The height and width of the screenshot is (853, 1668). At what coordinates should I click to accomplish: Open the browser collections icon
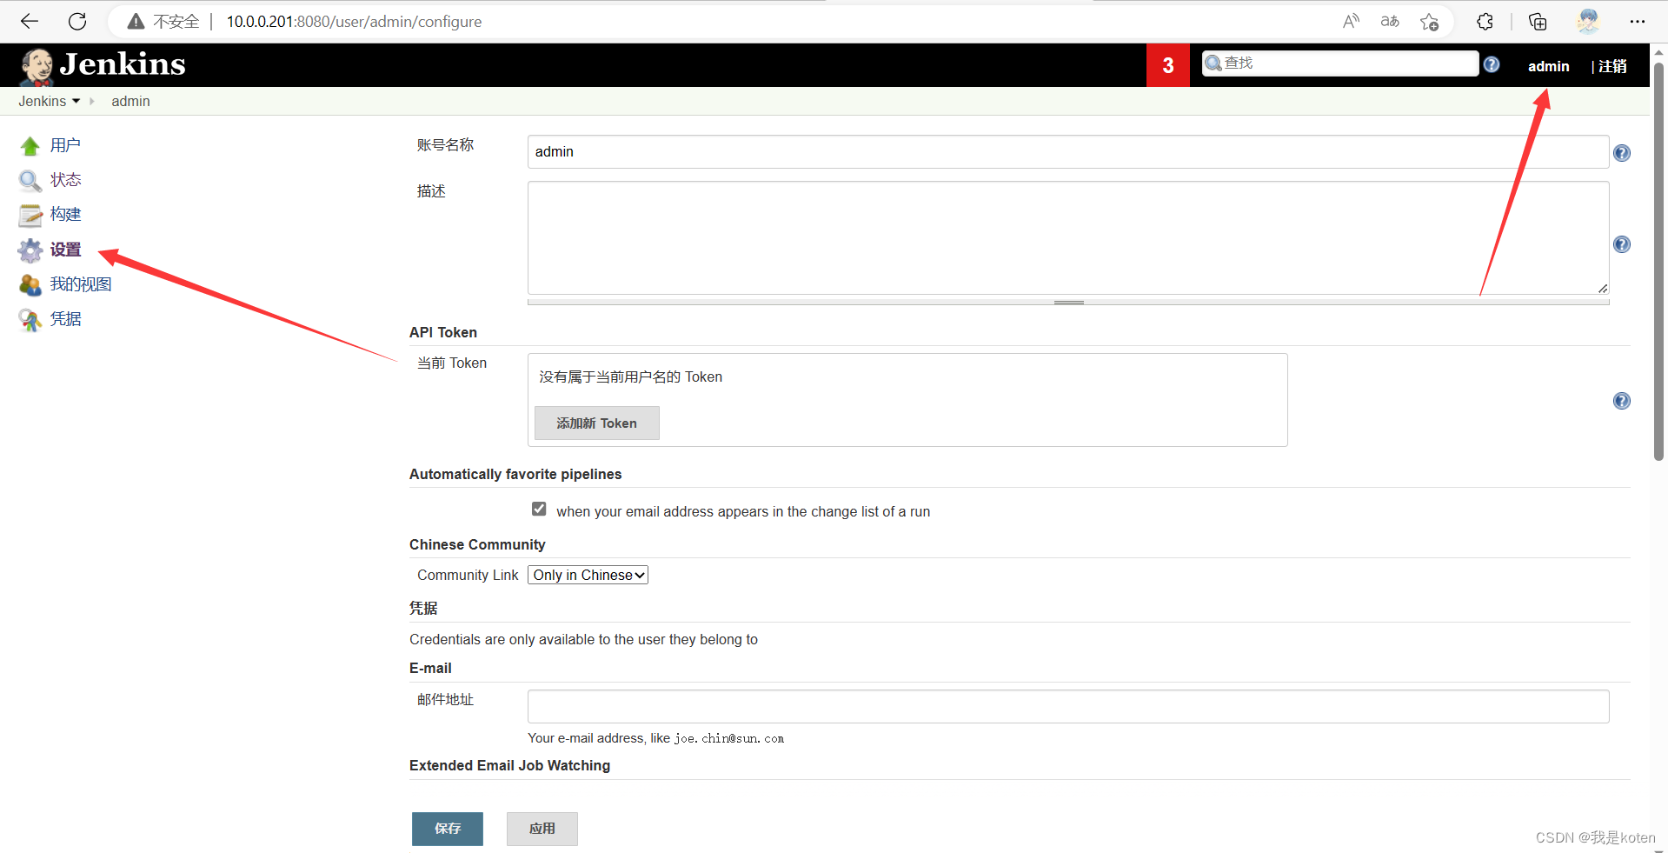(x=1538, y=22)
